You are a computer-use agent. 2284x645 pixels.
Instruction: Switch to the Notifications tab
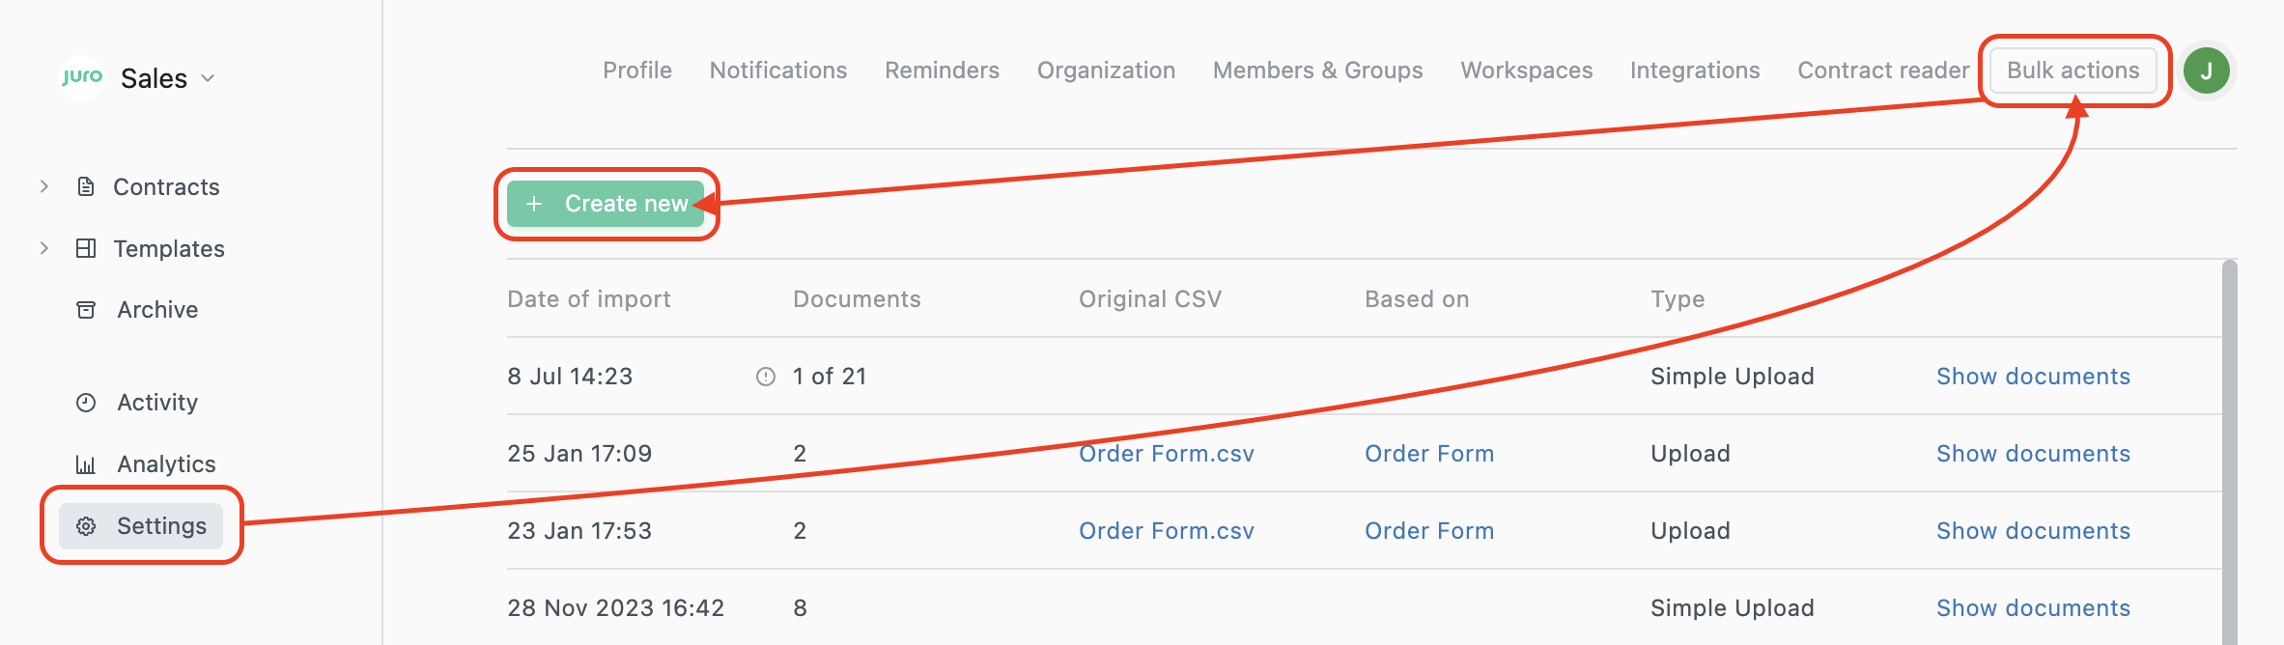coord(778,70)
